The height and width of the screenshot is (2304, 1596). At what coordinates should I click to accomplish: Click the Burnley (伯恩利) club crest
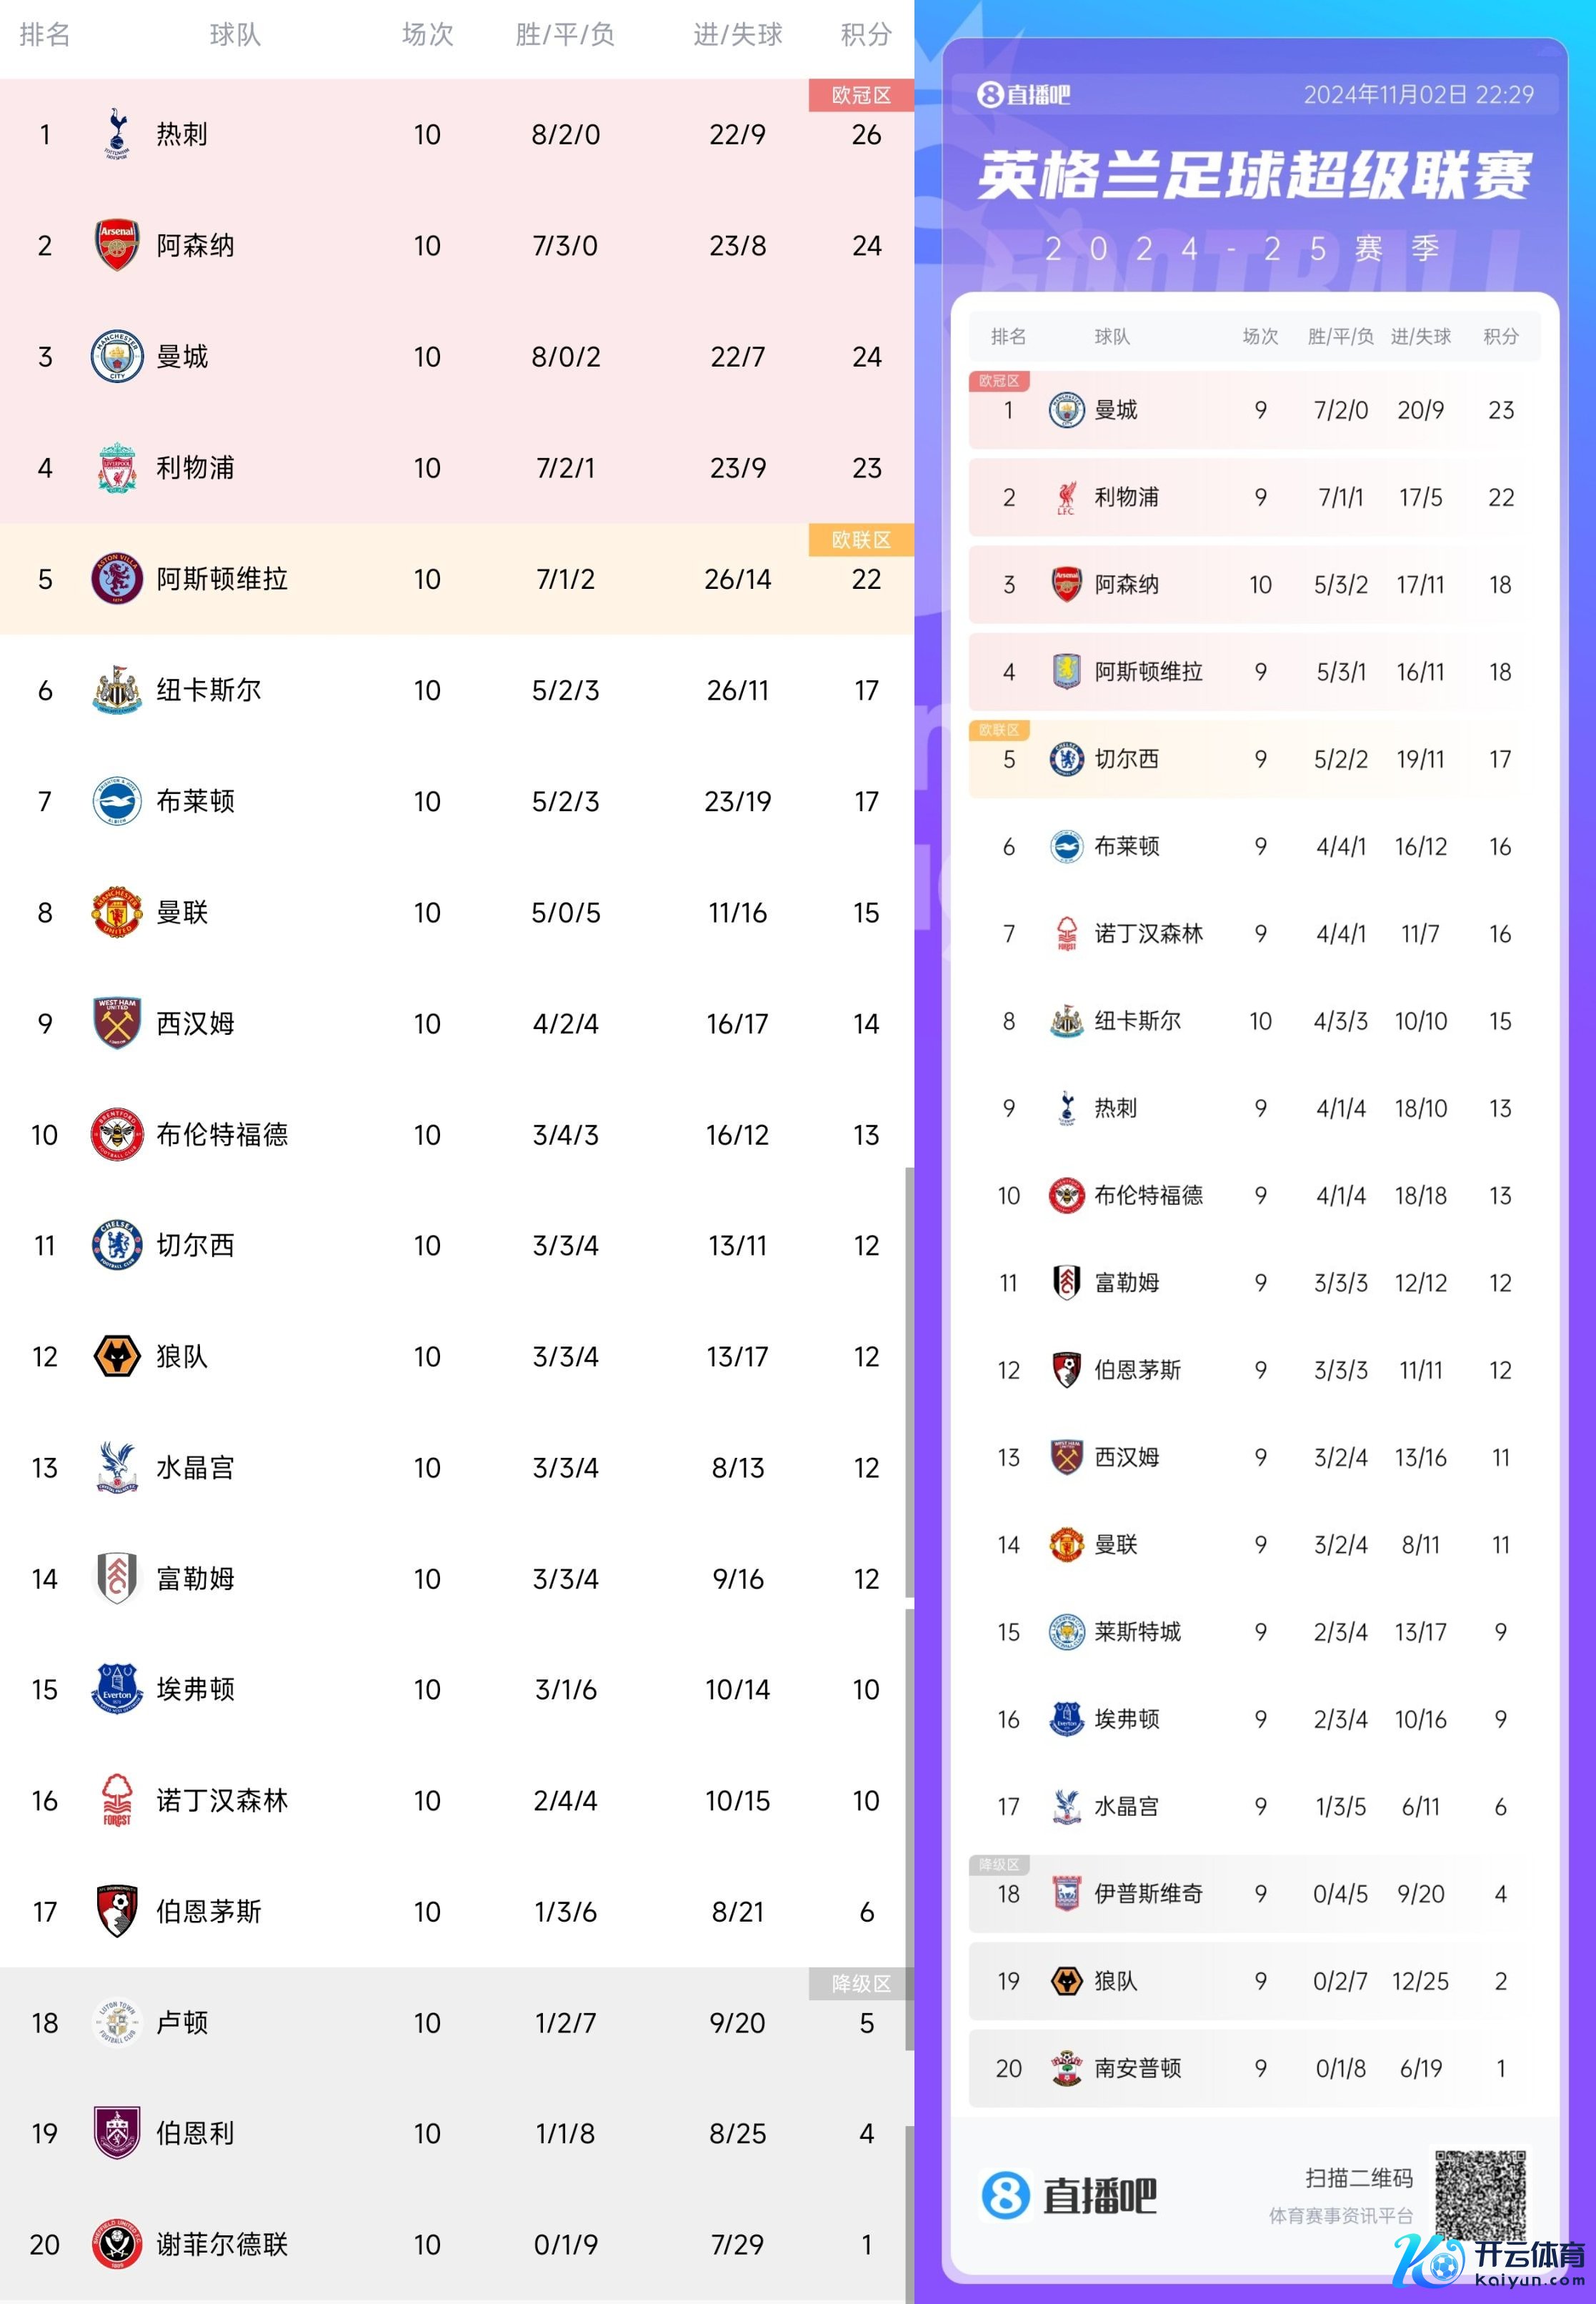click(117, 2133)
